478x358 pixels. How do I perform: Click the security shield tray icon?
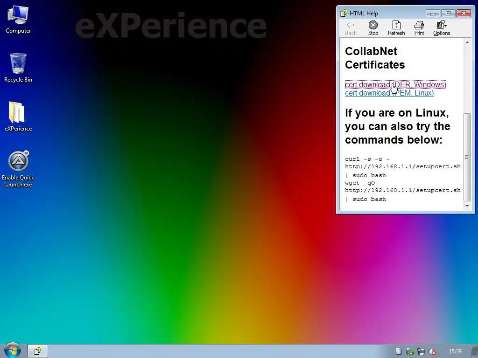point(410,351)
